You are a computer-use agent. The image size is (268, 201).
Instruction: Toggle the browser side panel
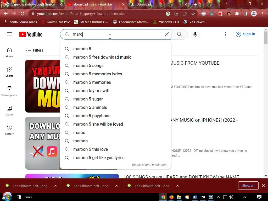pos(245,14)
